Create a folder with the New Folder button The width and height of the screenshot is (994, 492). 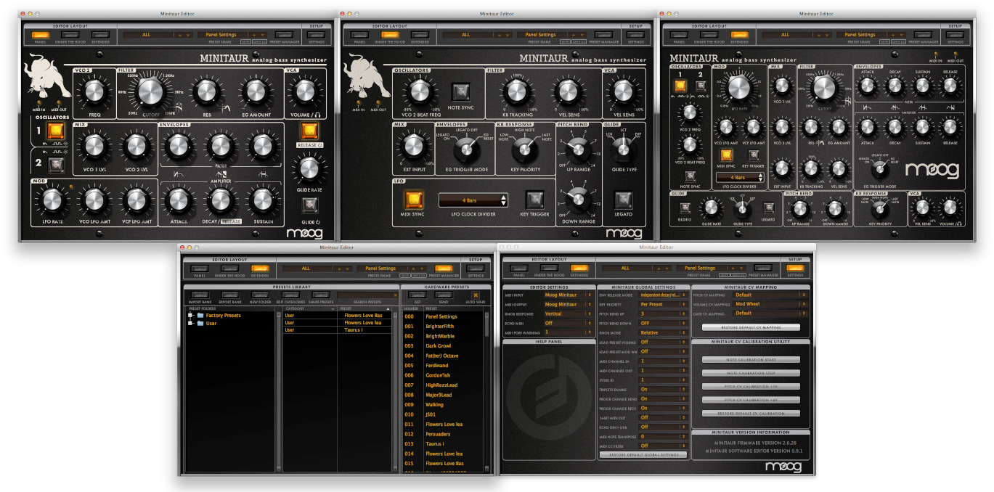point(259,295)
